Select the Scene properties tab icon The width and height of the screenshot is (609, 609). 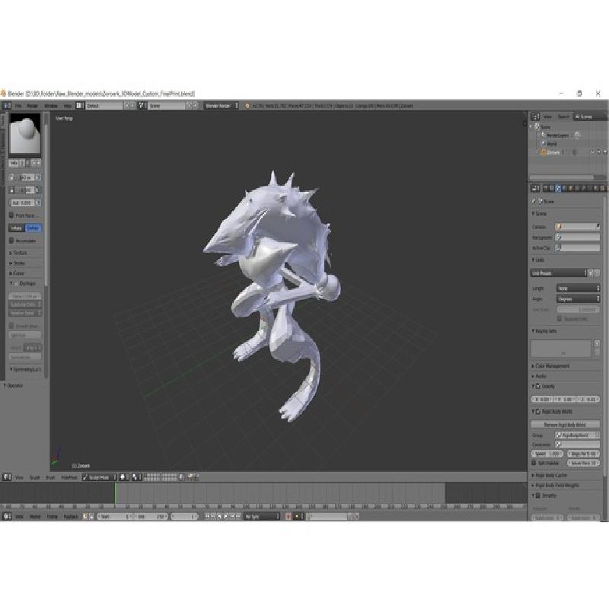point(558,188)
